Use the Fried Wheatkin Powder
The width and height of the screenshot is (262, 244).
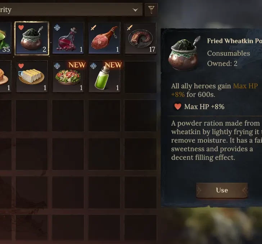point(222,190)
